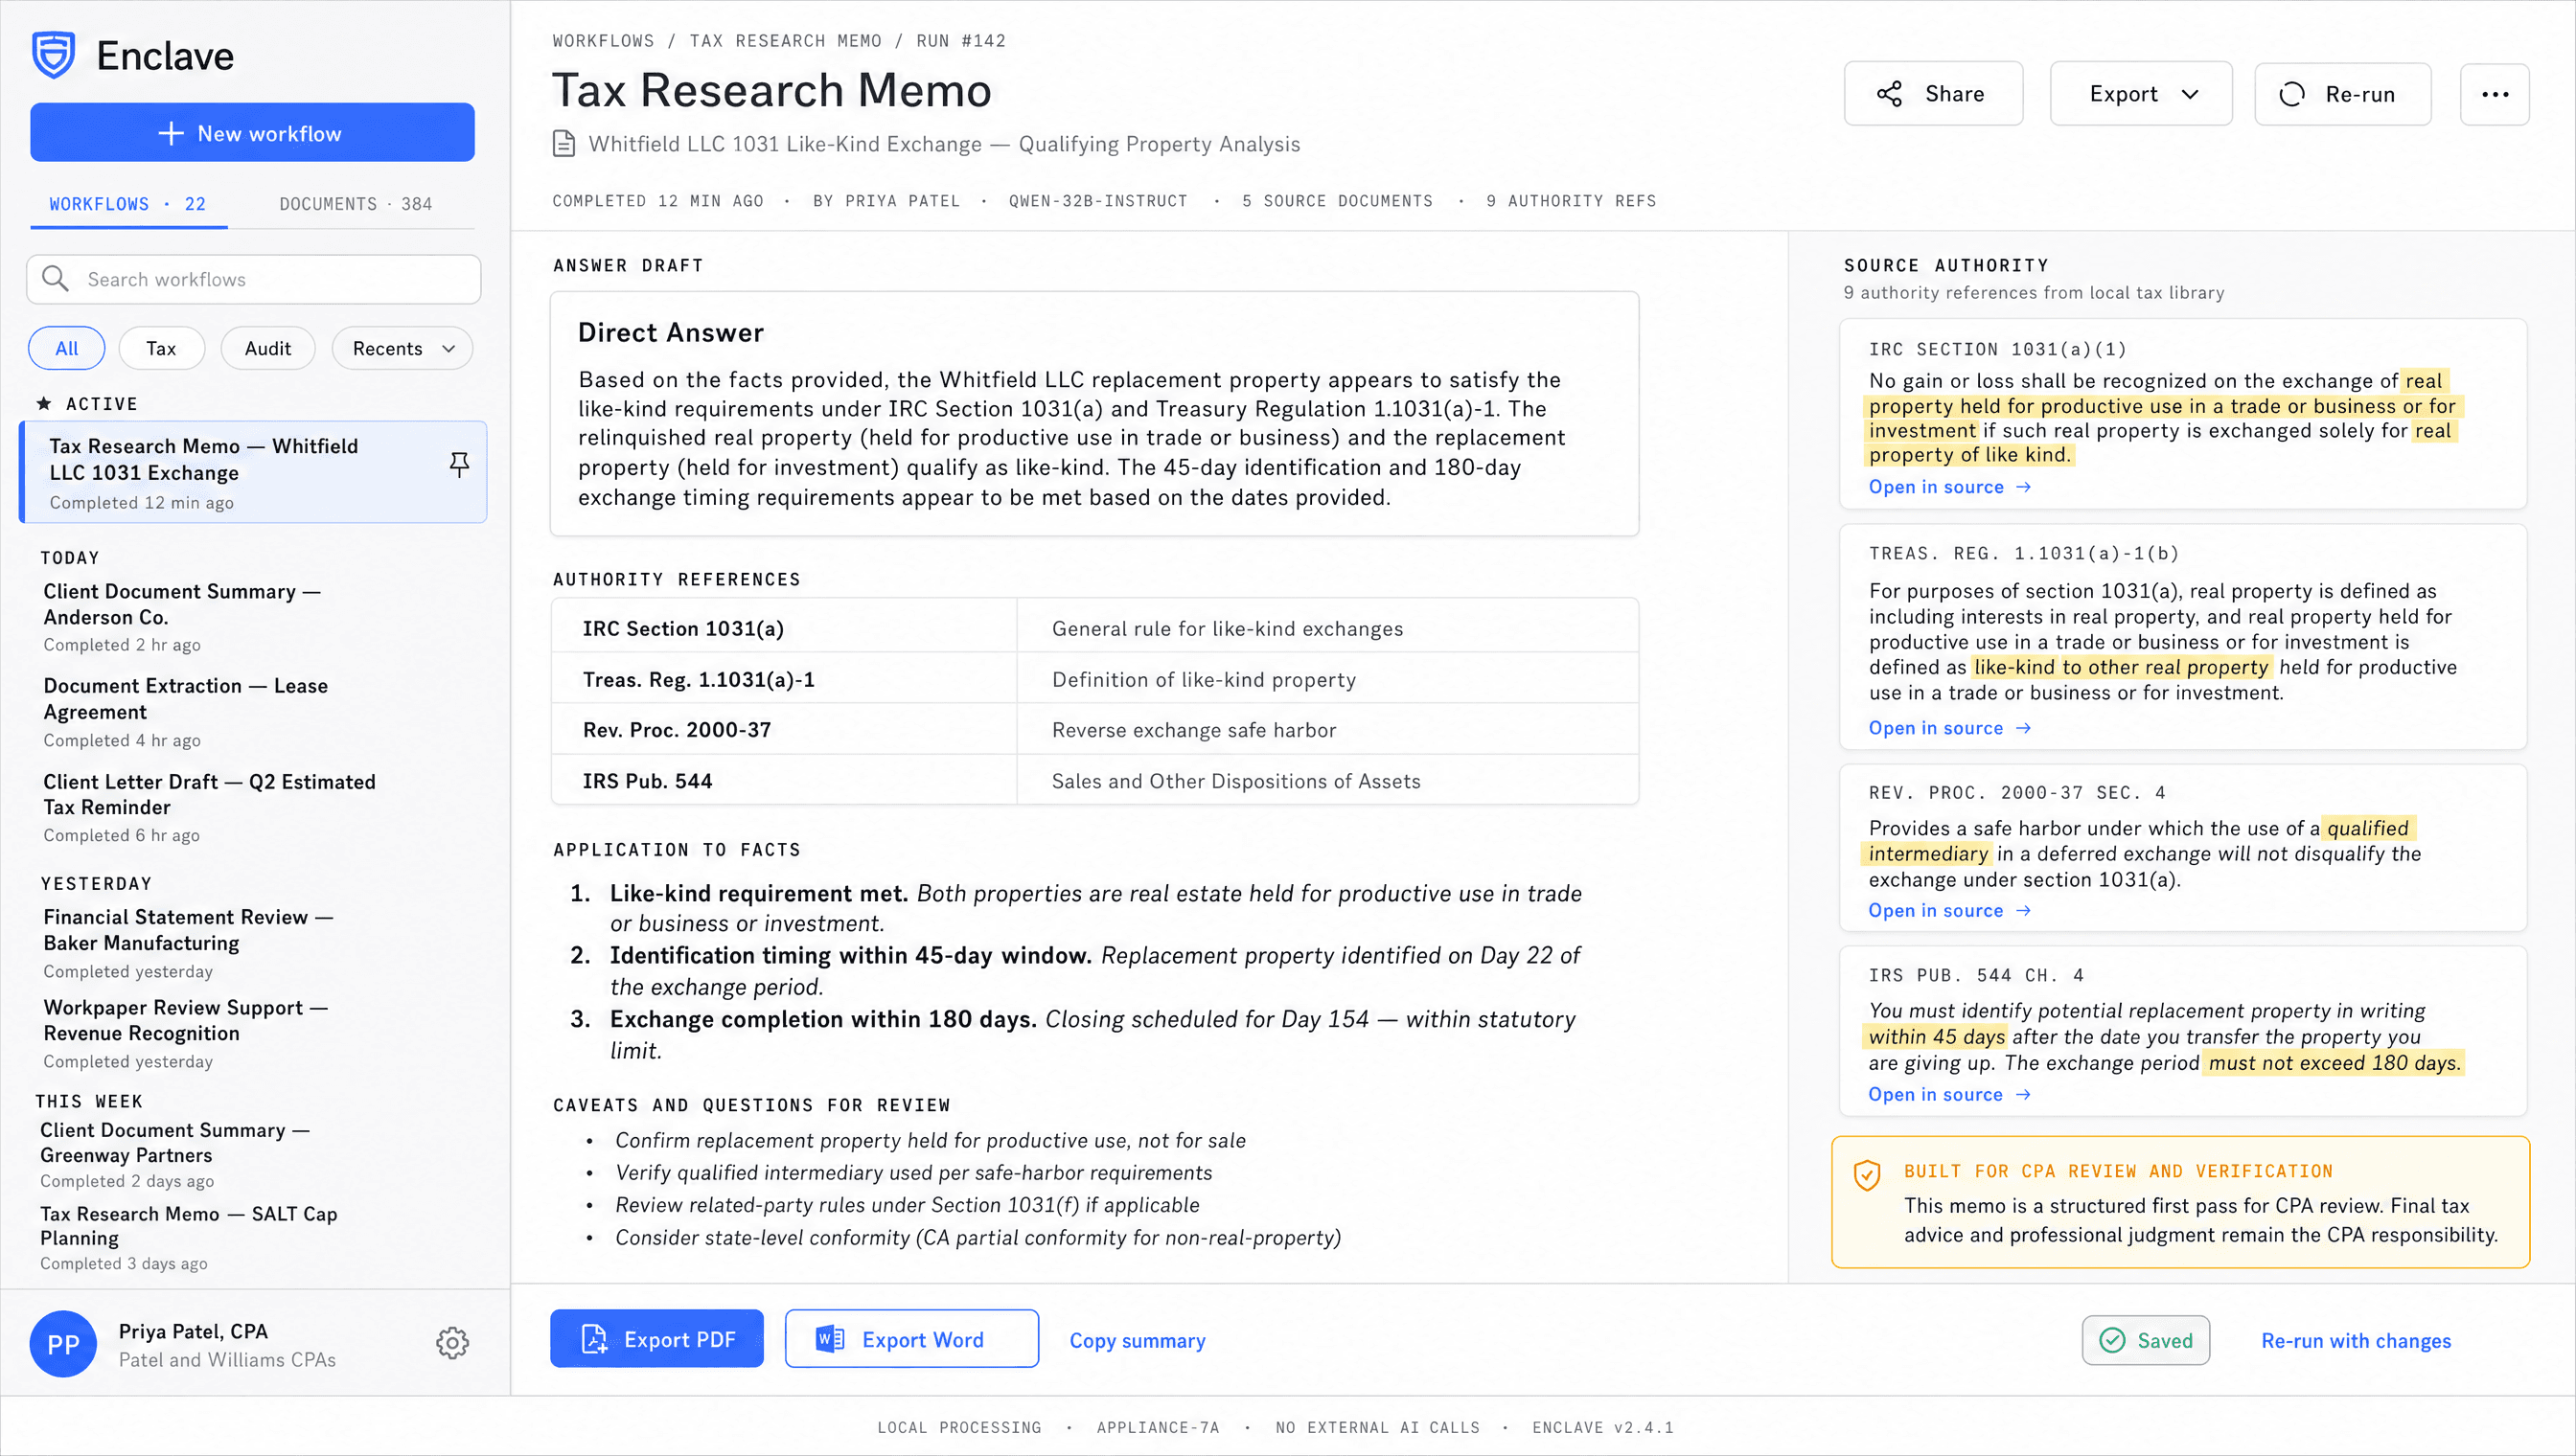The width and height of the screenshot is (2576, 1456).
Task: Click the PP user avatar
Action: click(x=63, y=1344)
